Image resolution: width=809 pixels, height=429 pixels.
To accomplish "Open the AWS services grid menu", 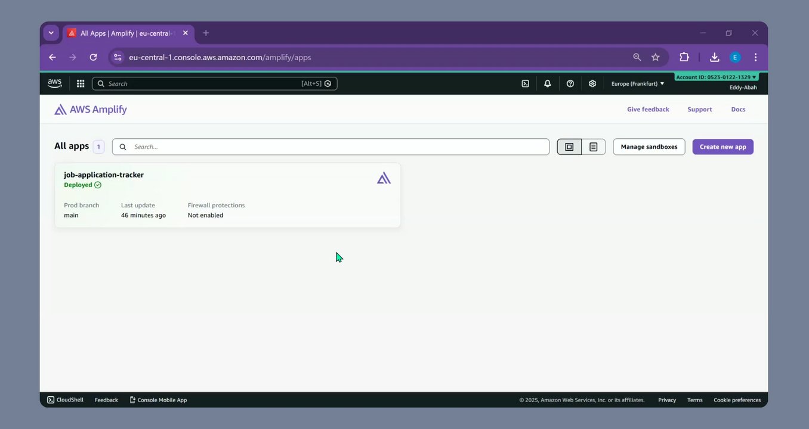I will tap(81, 83).
